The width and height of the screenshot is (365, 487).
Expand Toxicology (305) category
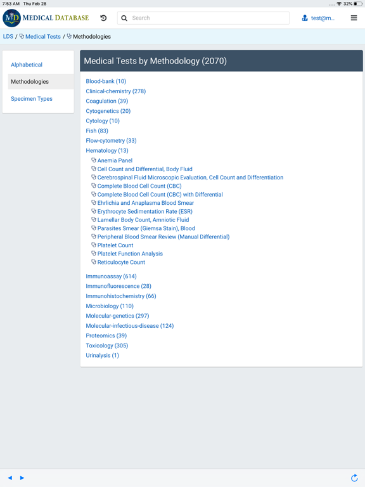click(106, 346)
